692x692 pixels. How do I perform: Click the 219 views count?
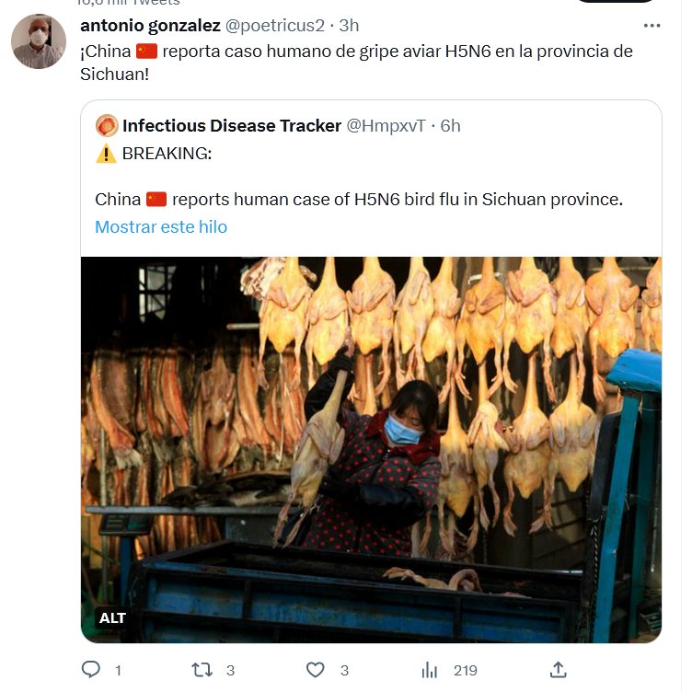pos(465,670)
